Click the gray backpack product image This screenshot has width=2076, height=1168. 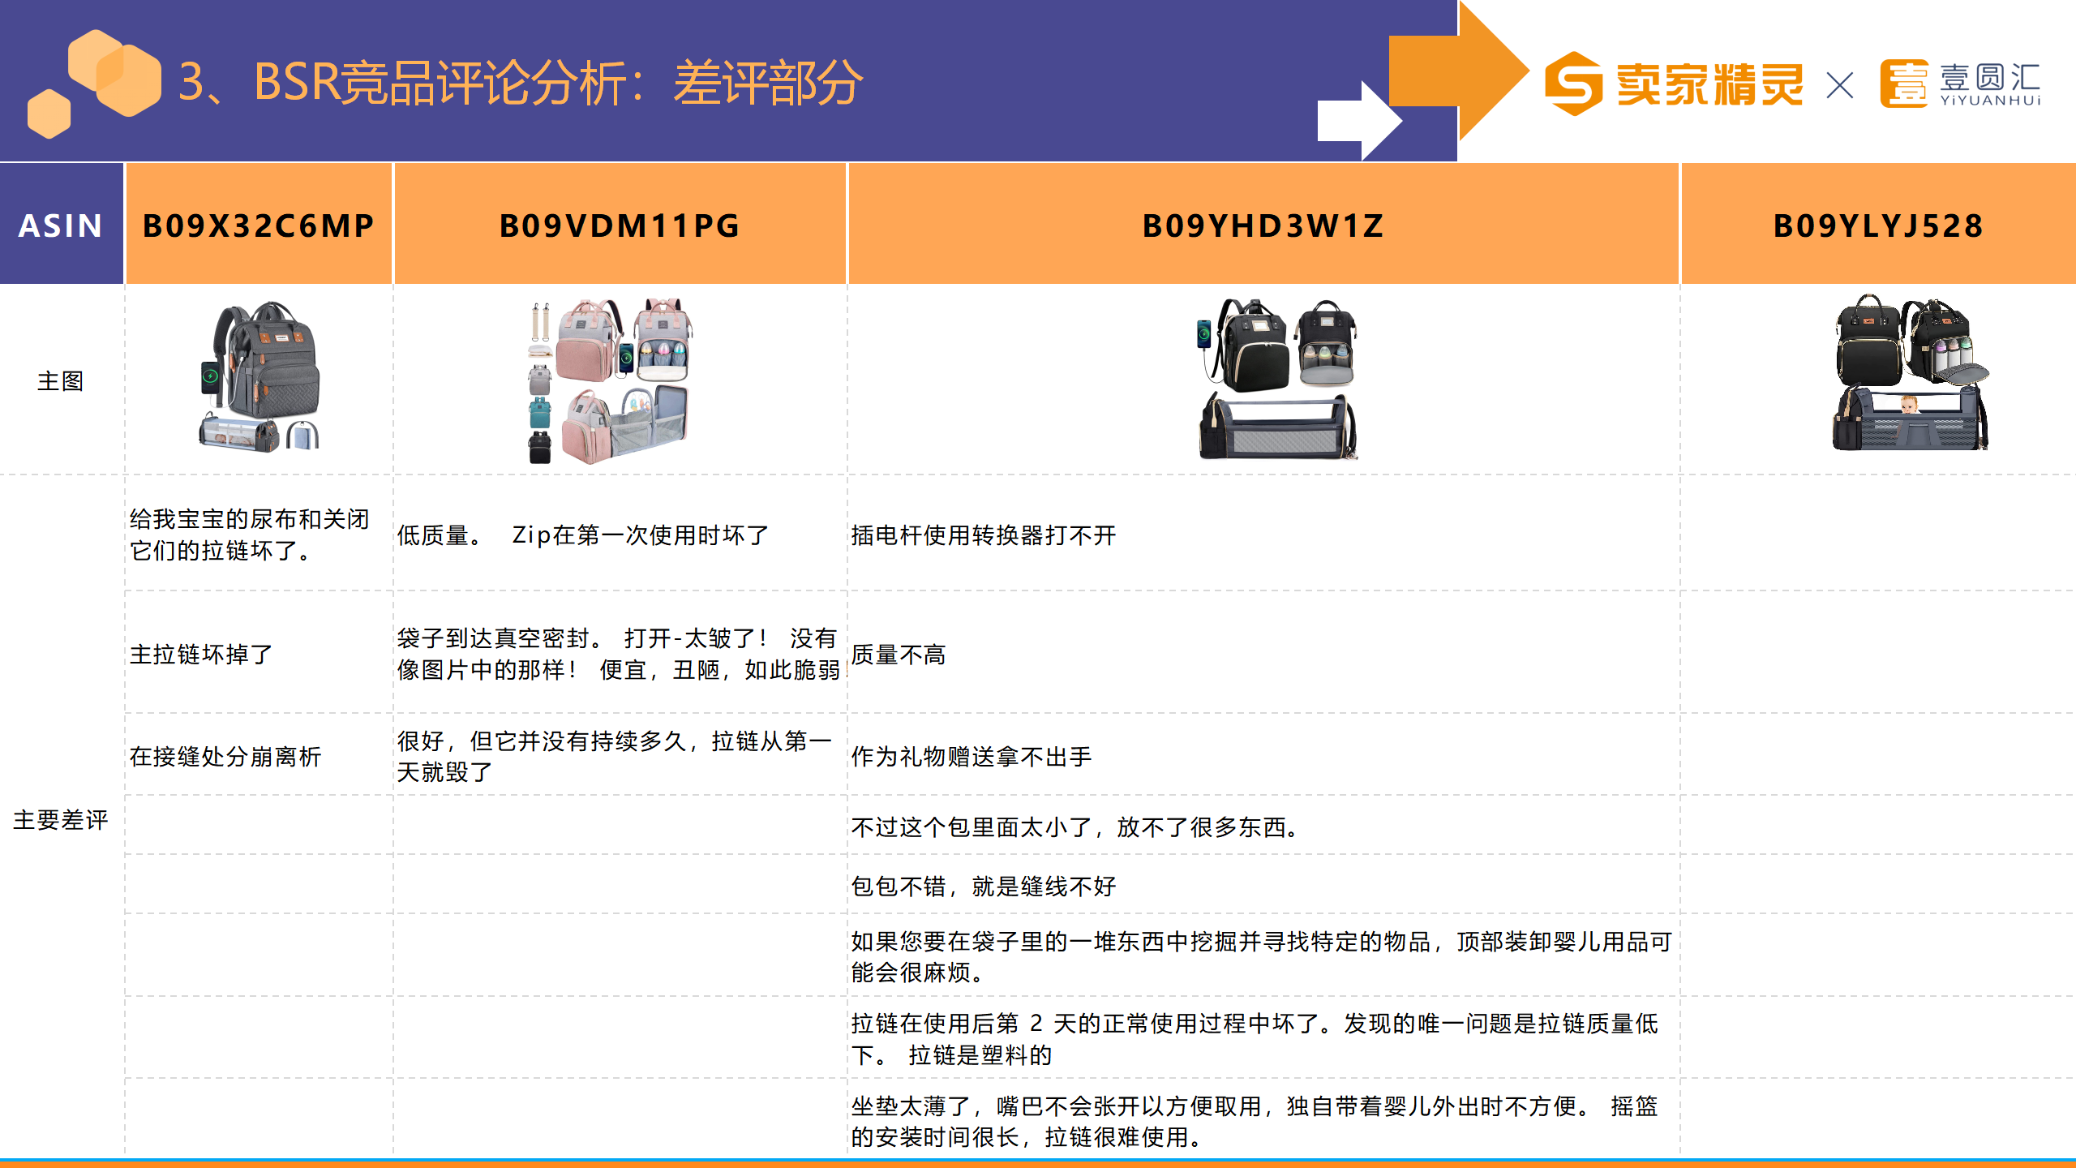pyautogui.click(x=259, y=376)
